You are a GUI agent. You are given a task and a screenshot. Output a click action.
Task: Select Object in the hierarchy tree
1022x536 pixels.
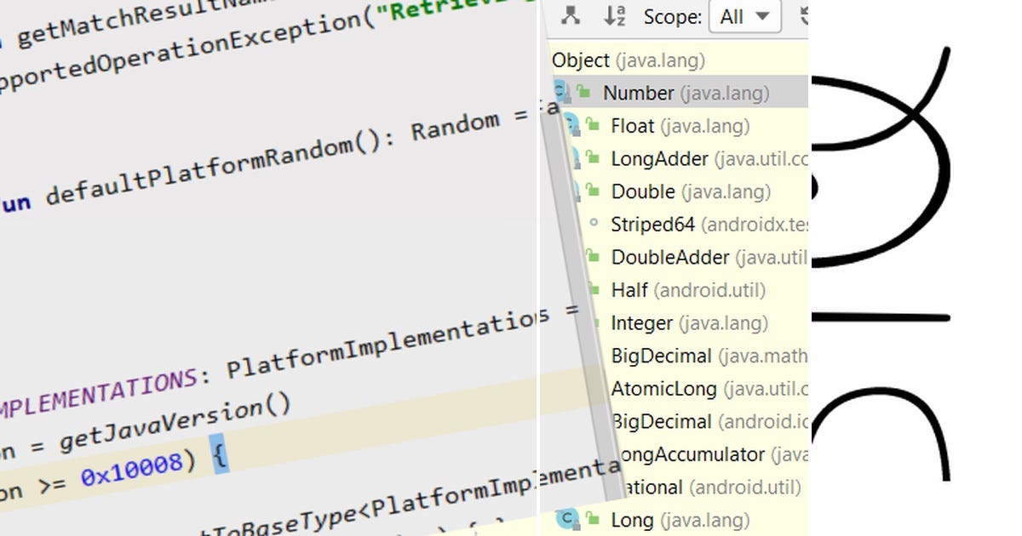(x=588, y=60)
